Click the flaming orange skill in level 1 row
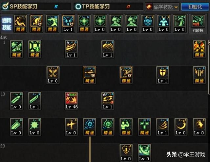The width and height of the screenshot is (210, 162). pos(199,49)
